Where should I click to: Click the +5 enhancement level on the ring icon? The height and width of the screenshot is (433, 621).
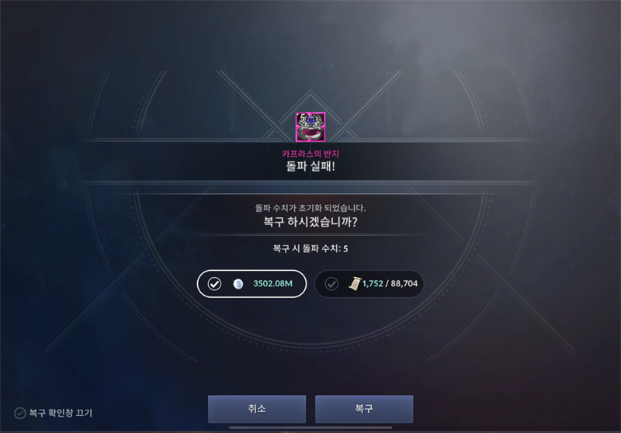click(x=302, y=118)
